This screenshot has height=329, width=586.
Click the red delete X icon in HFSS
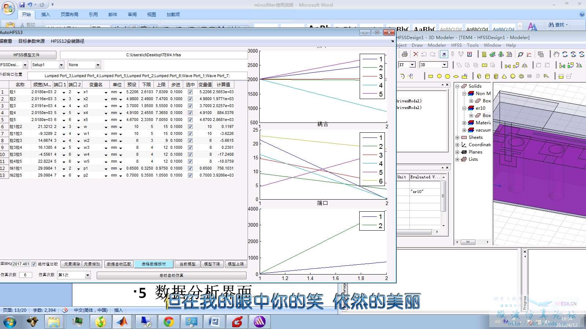(x=416, y=54)
